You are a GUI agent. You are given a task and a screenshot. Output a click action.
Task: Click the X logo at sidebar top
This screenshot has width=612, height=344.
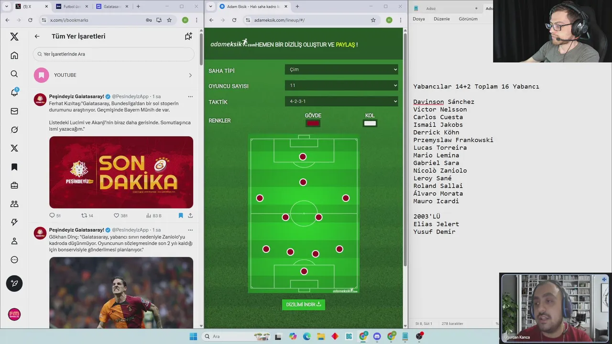[14, 37]
